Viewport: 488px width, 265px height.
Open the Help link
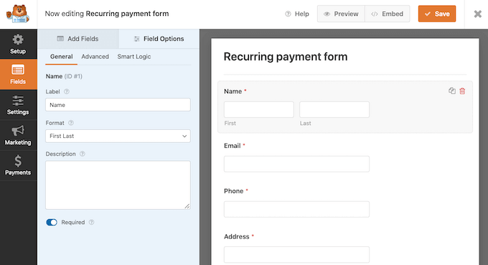point(297,14)
